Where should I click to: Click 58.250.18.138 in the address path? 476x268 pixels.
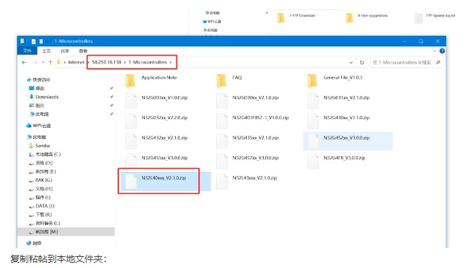pos(106,62)
